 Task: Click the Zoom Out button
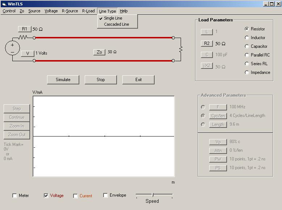tap(17, 135)
